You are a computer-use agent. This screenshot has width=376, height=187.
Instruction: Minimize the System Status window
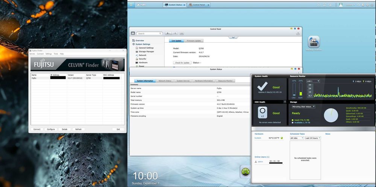coord(292,69)
